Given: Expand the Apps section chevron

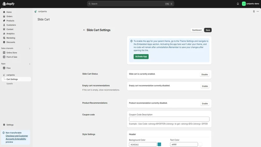Looking at the screenshot, I should [30, 64].
